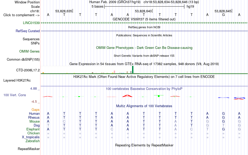Select the CTD-2008L17.2 expression label
Viewport: 248px width, 155px height.
coord(28,70)
